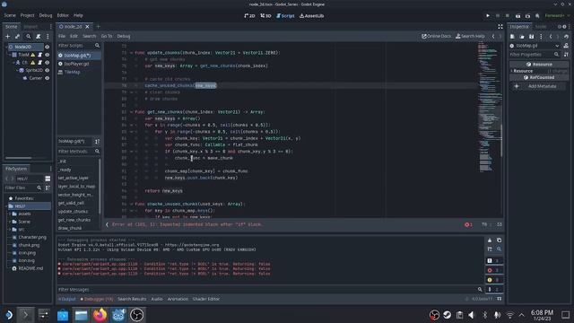574x323 pixels.
Task: Toggle editor messages in output log
Action: click(493, 289)
